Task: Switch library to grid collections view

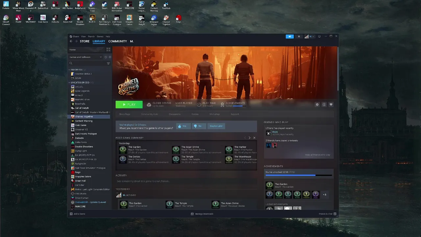Action: coord(108,50)
